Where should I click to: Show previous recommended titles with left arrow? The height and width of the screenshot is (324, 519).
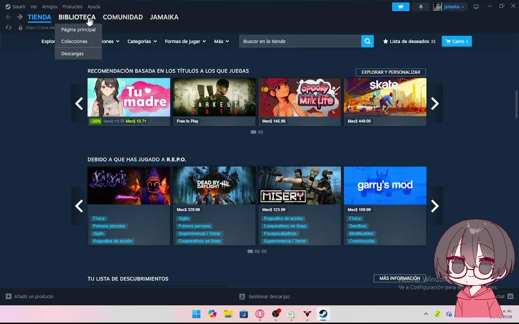(x=79, y=103)
